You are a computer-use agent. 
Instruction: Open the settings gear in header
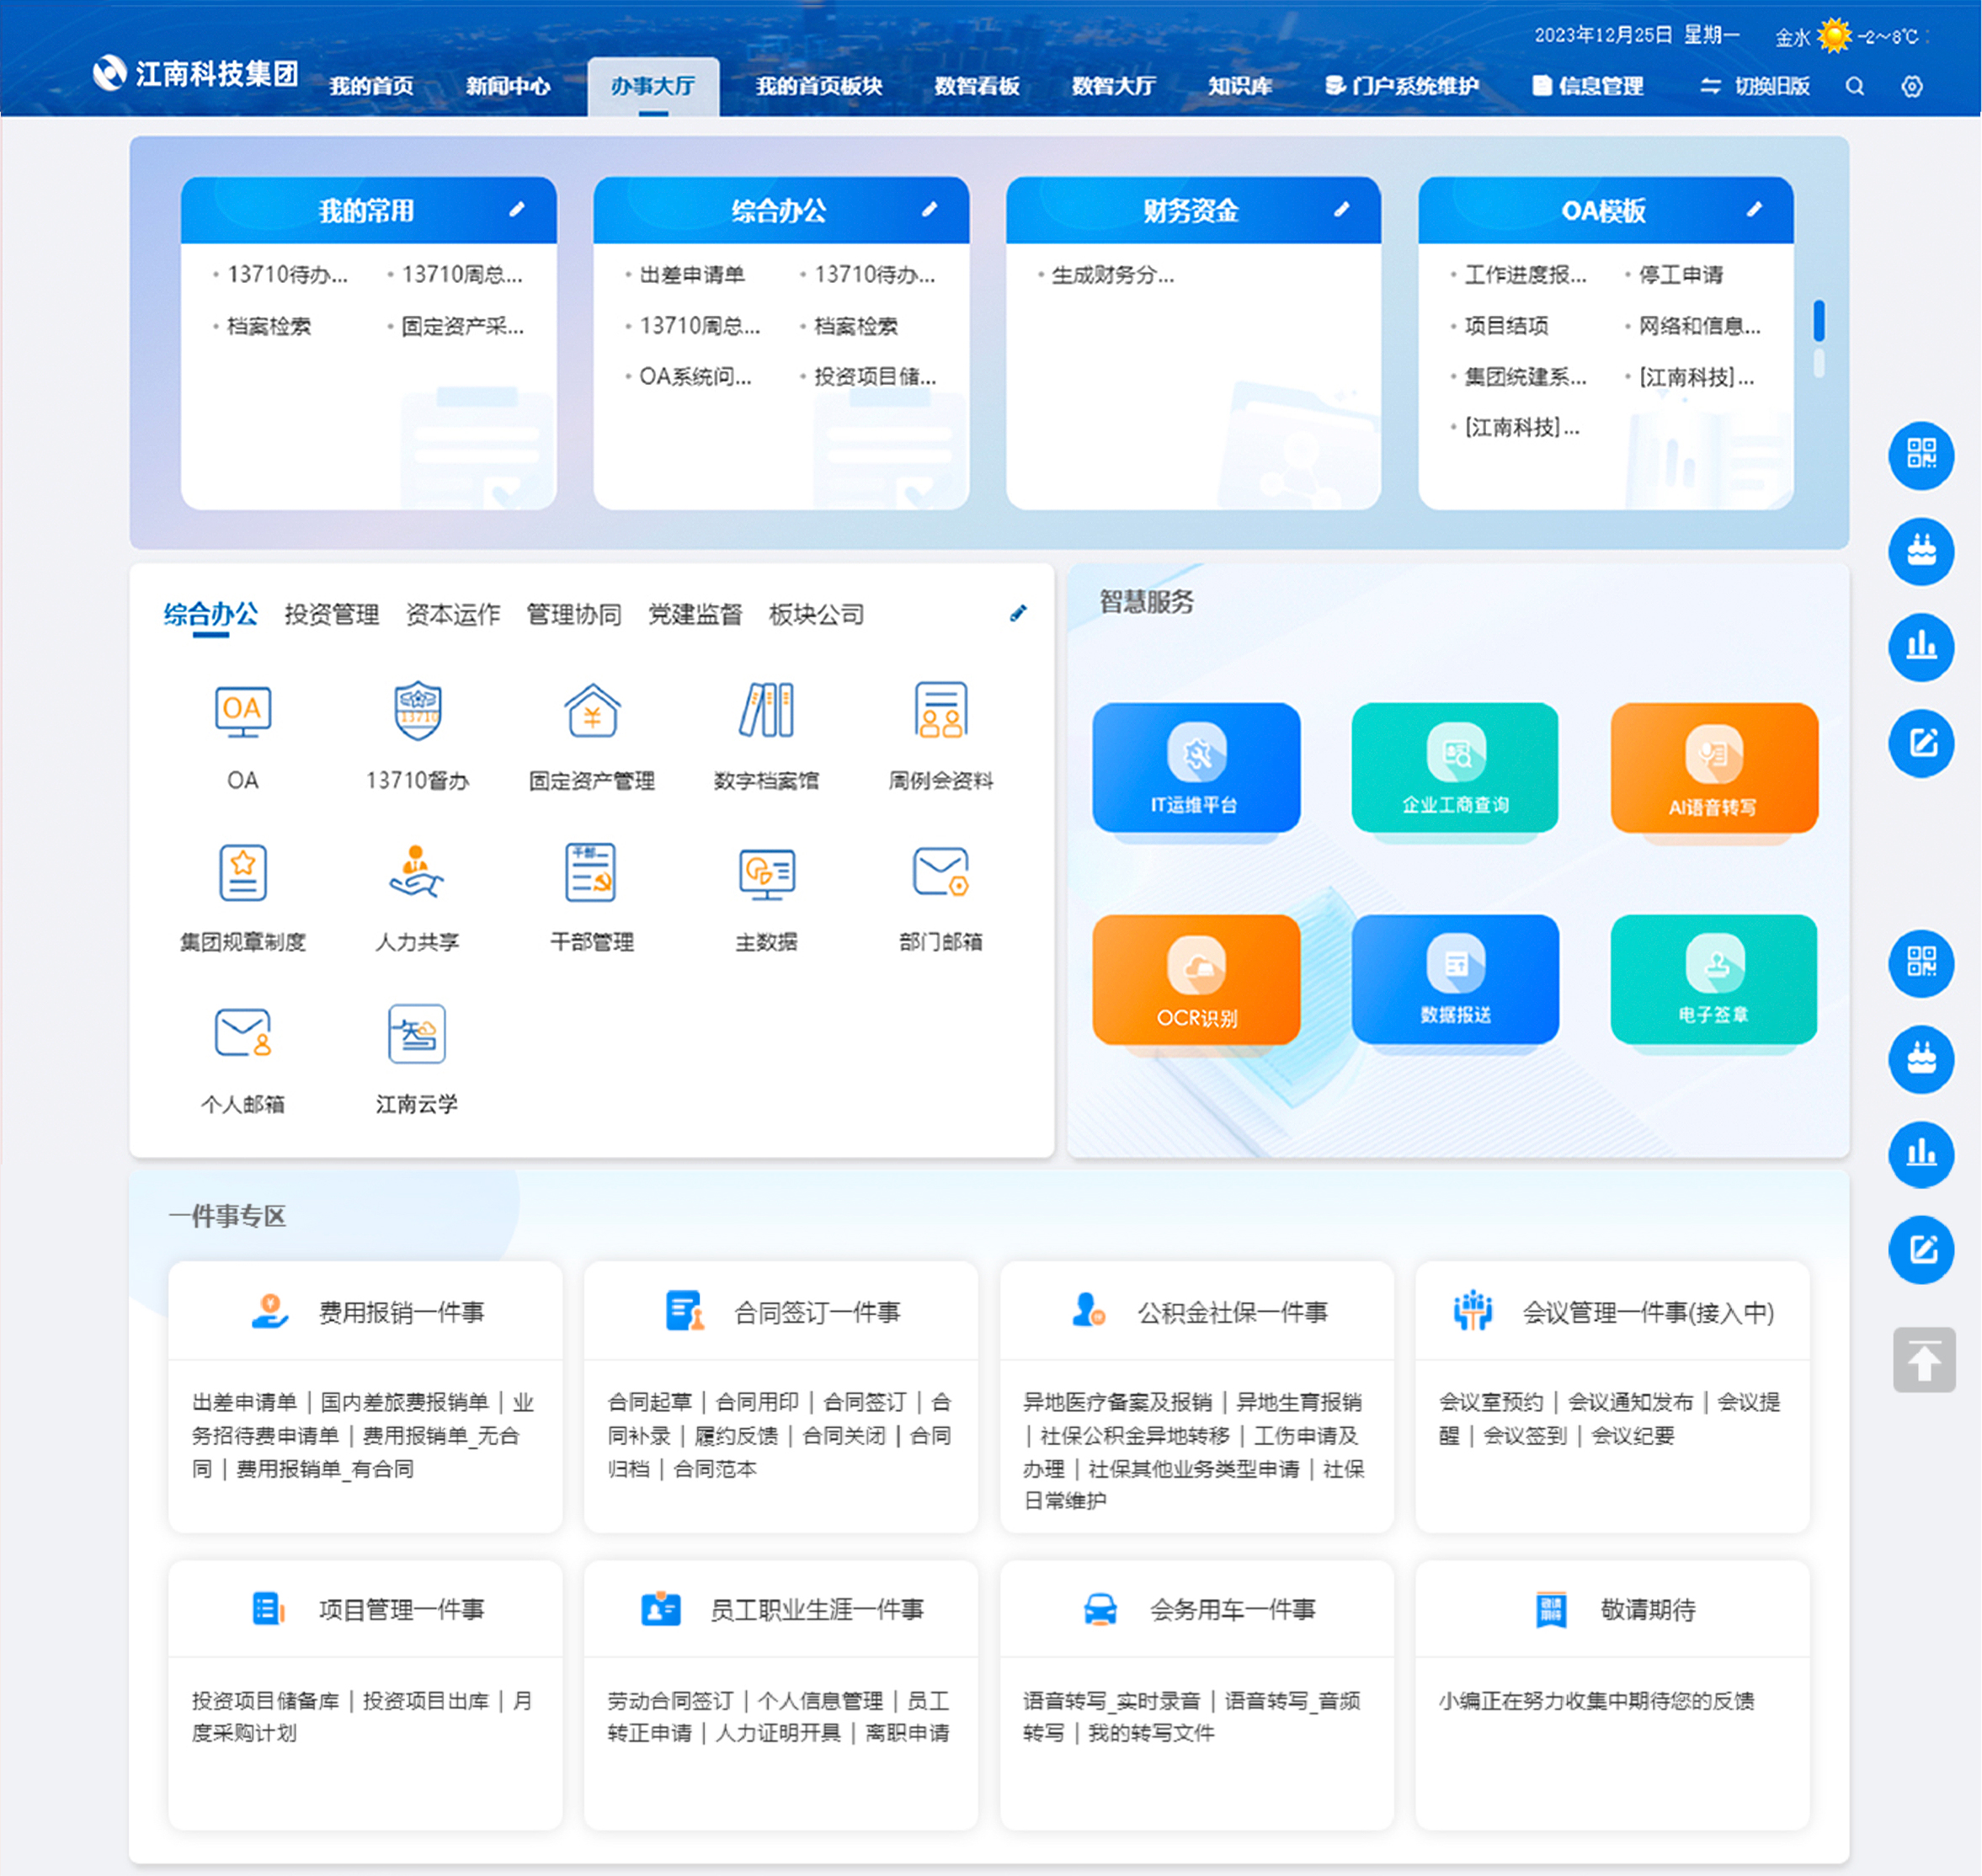pyautogui.click(x=1912, y=86)
